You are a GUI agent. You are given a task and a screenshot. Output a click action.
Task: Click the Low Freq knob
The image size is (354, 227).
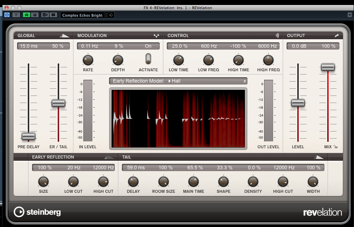click(x=209, y=60)
